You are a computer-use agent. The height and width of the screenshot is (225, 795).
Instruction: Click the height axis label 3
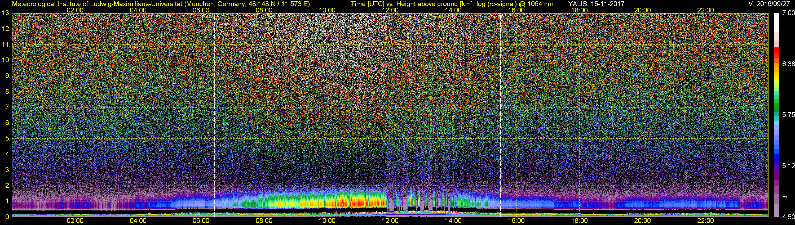point(7,170)
